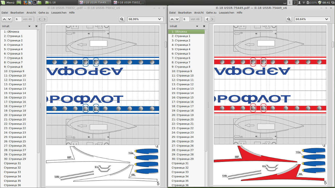The height and width of the screenshot is (188, 335).
Task: Open the file manager launcher in the panel
Action: (39, 3)
